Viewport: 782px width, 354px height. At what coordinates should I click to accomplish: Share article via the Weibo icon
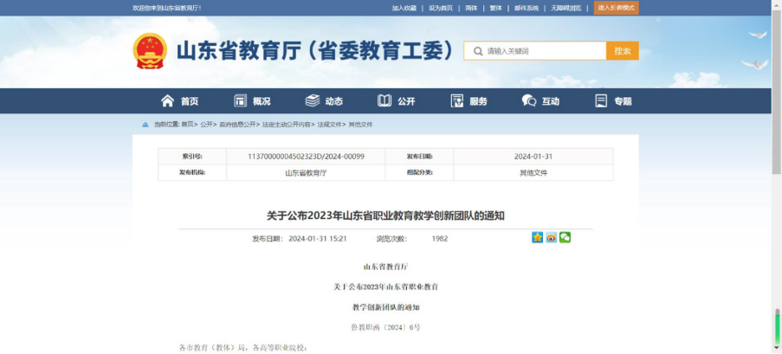[x=551, y=237]
